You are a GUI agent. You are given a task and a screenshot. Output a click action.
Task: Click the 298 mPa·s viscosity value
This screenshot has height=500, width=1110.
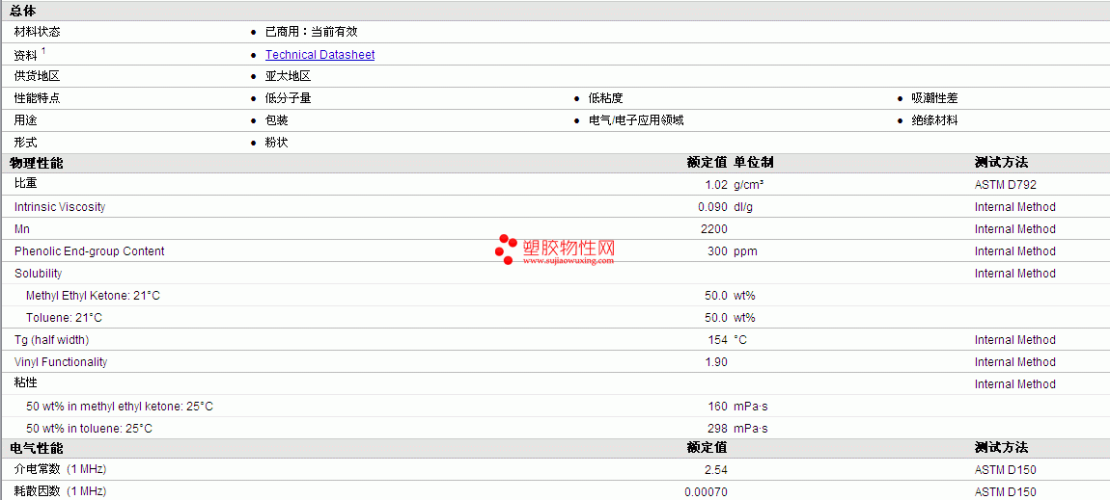click(736, 428)
